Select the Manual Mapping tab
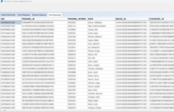The image size is (174, 112). pos(39,15)
